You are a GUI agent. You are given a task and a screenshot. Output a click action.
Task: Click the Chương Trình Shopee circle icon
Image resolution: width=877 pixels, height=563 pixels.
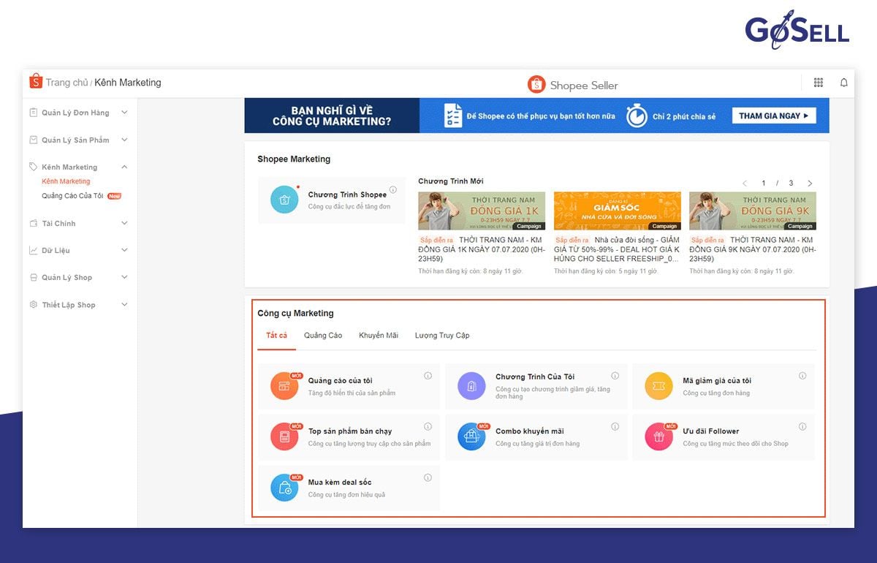[284, 200]
